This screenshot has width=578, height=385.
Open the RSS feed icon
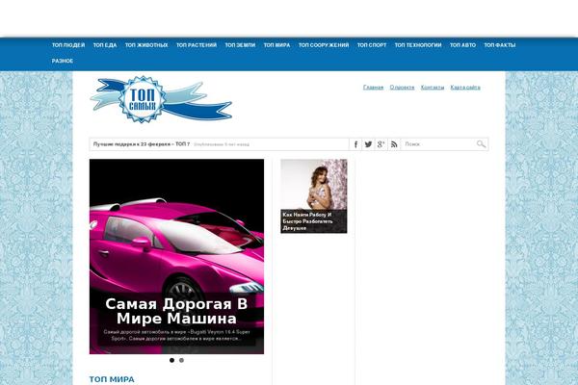(394, 144)
